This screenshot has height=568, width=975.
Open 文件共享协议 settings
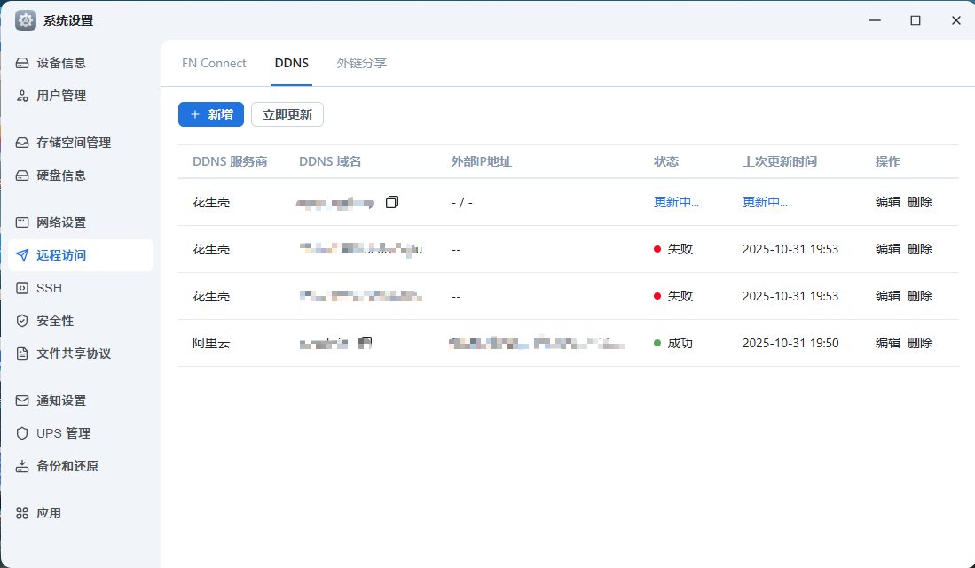point(74,354)
